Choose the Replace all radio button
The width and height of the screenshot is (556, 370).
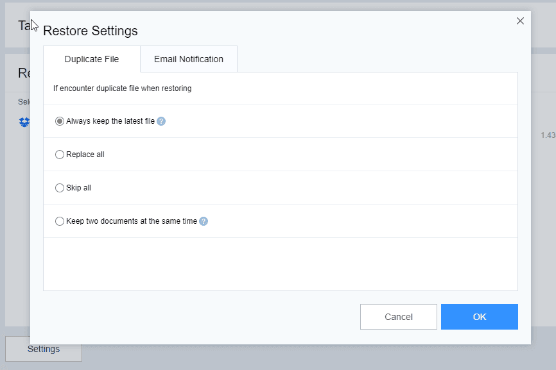tap(60, 155)
